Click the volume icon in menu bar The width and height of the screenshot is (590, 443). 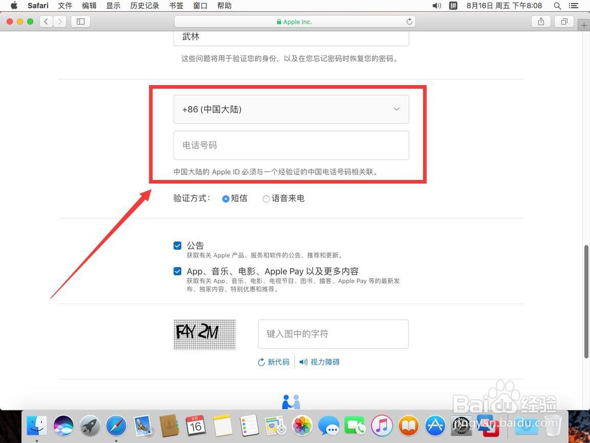click(437, 5)
